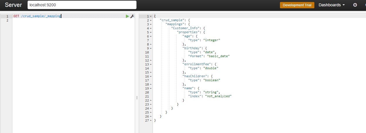
Task: Click the "mappings" key text
Action: (175, 24)
